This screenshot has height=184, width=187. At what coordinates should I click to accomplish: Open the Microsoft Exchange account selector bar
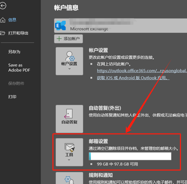[121, 25]
